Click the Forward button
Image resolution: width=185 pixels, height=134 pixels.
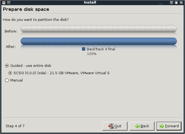[169, 126]
